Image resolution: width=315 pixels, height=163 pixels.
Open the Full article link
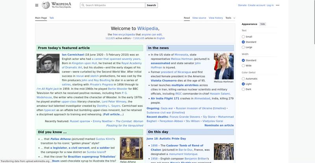(113, 114)
